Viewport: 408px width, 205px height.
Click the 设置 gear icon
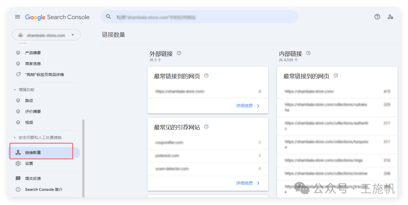point(18,164)
